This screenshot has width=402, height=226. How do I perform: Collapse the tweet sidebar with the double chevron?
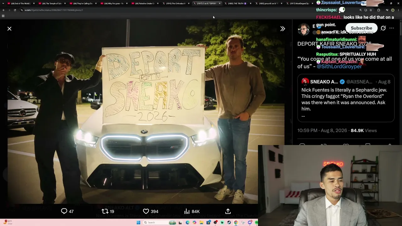coord(283,29)
